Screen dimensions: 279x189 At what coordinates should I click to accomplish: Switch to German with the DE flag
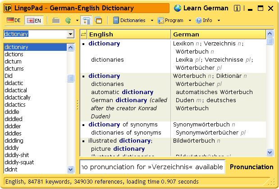(x=14, y=20)
